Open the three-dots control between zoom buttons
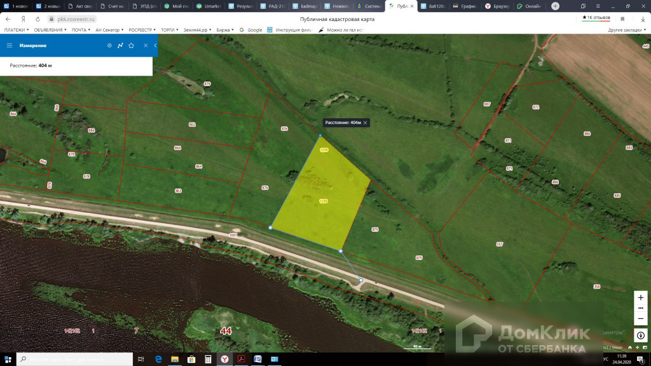The height and width of the screenshot is (366, 651). 641,308
